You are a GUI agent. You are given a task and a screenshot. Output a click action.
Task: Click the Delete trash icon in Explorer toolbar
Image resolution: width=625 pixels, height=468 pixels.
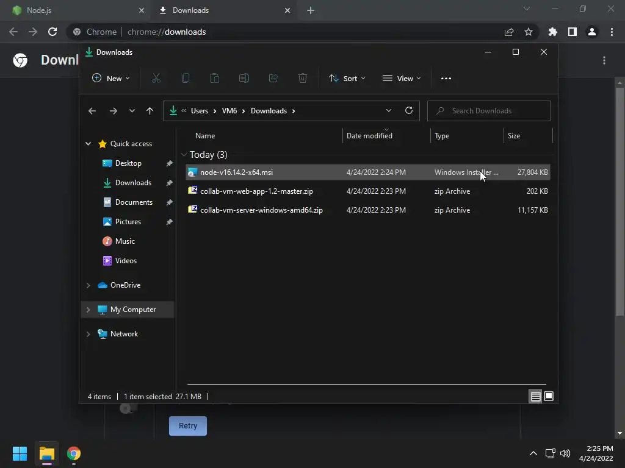[303, 79]
